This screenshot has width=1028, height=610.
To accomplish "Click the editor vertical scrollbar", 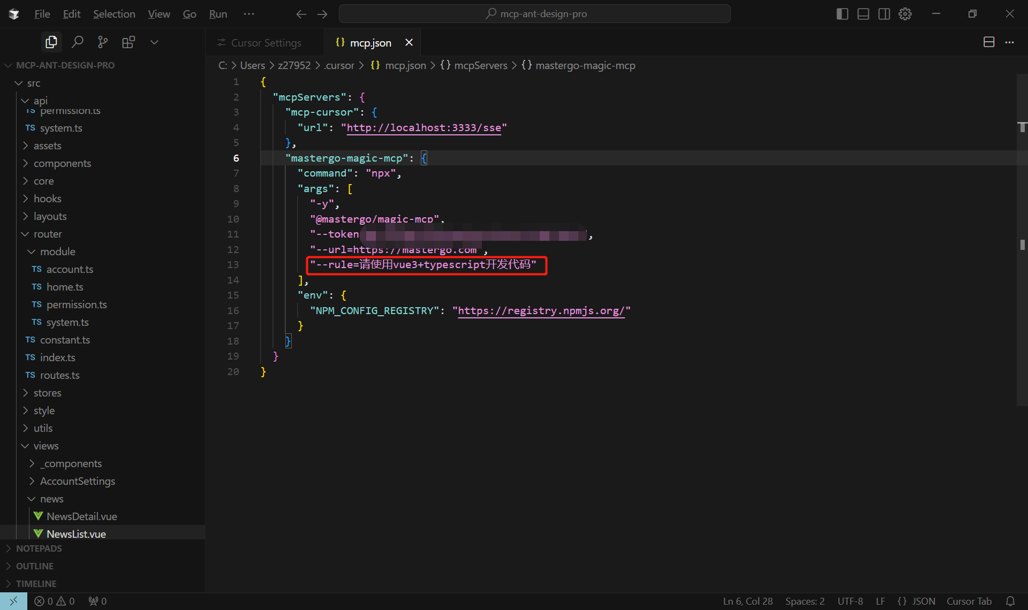I will click(x=1022, y=240).
